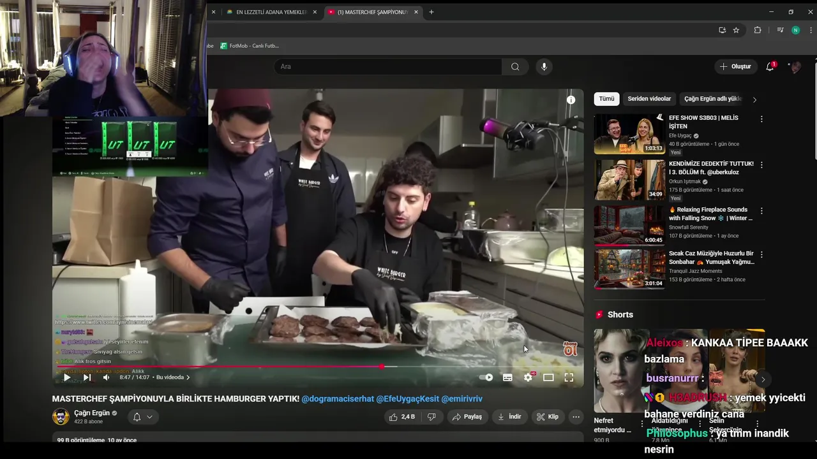Open the Efe Uygaç channel link
This screenshot has height=459, width=817.
click(x=680, y=136)
